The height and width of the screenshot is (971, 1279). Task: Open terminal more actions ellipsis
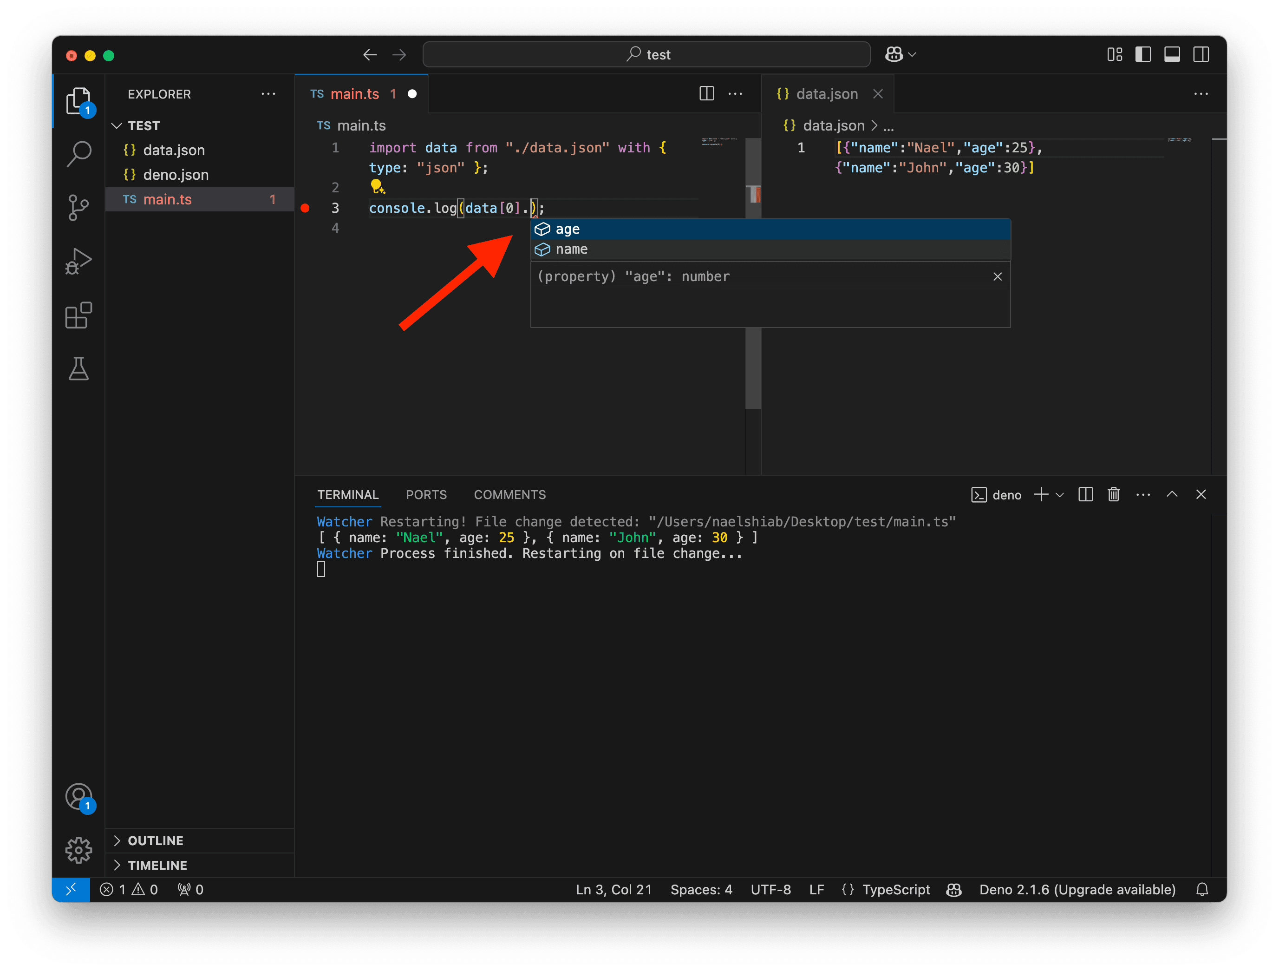1143,495
